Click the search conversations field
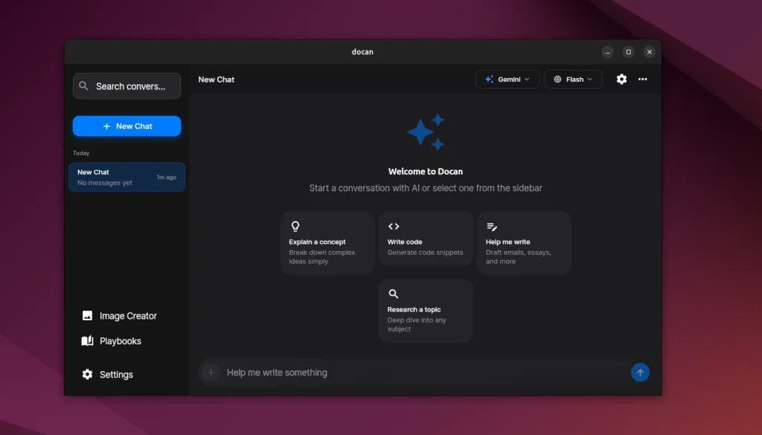This screenshot has width=762, height=435. click(x=127, y=86)
